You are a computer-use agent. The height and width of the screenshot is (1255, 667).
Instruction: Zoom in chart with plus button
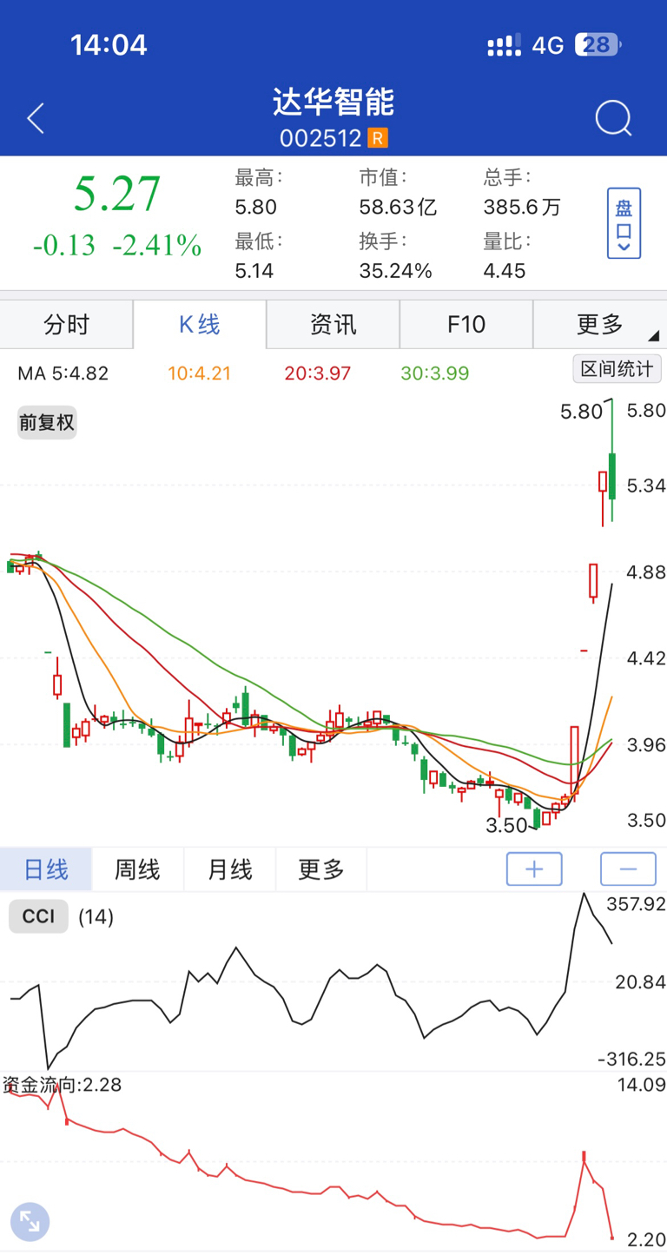pyautogui.click(x=534, y=869)
